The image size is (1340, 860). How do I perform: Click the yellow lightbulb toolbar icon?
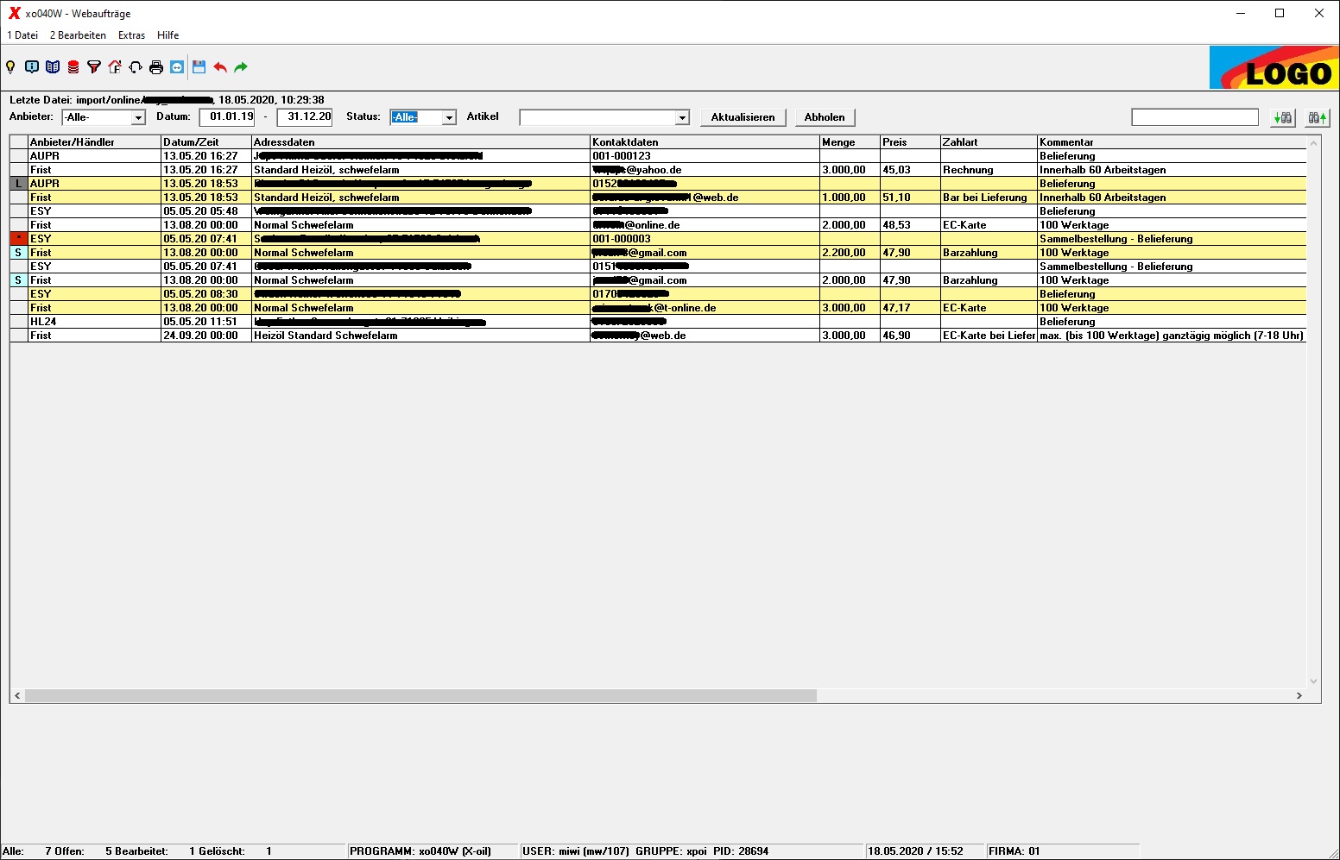pos(11,67)
